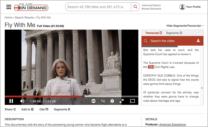
Task: Open the 1x playback speed menu
Action: coord(103,101)
